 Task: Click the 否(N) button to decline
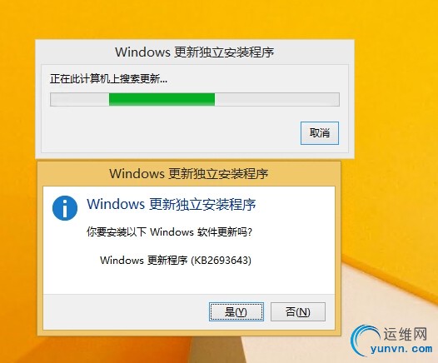tap(298, 311)
